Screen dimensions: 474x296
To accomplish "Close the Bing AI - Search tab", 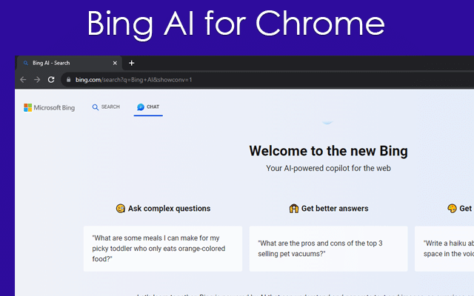I will point(115,63).
